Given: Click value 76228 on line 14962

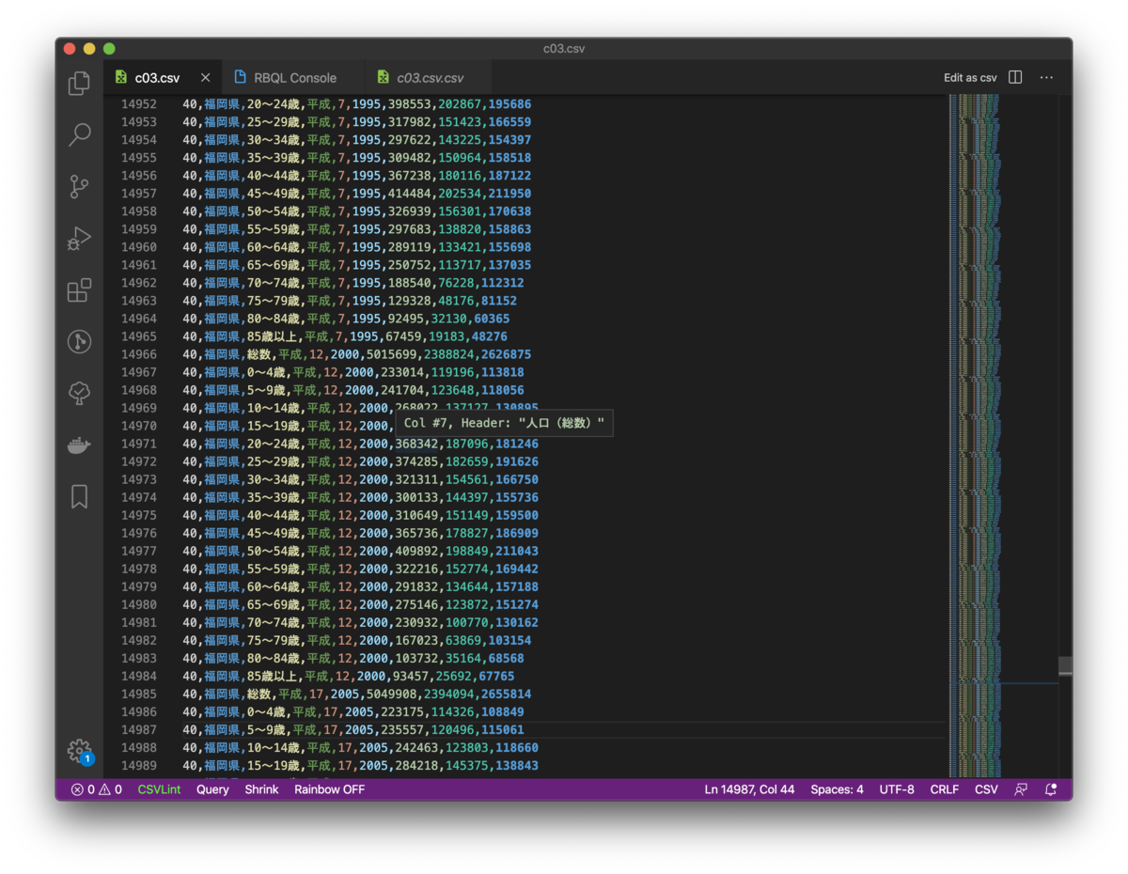Looking at the screenshot, I should click(x=456, y=283).
